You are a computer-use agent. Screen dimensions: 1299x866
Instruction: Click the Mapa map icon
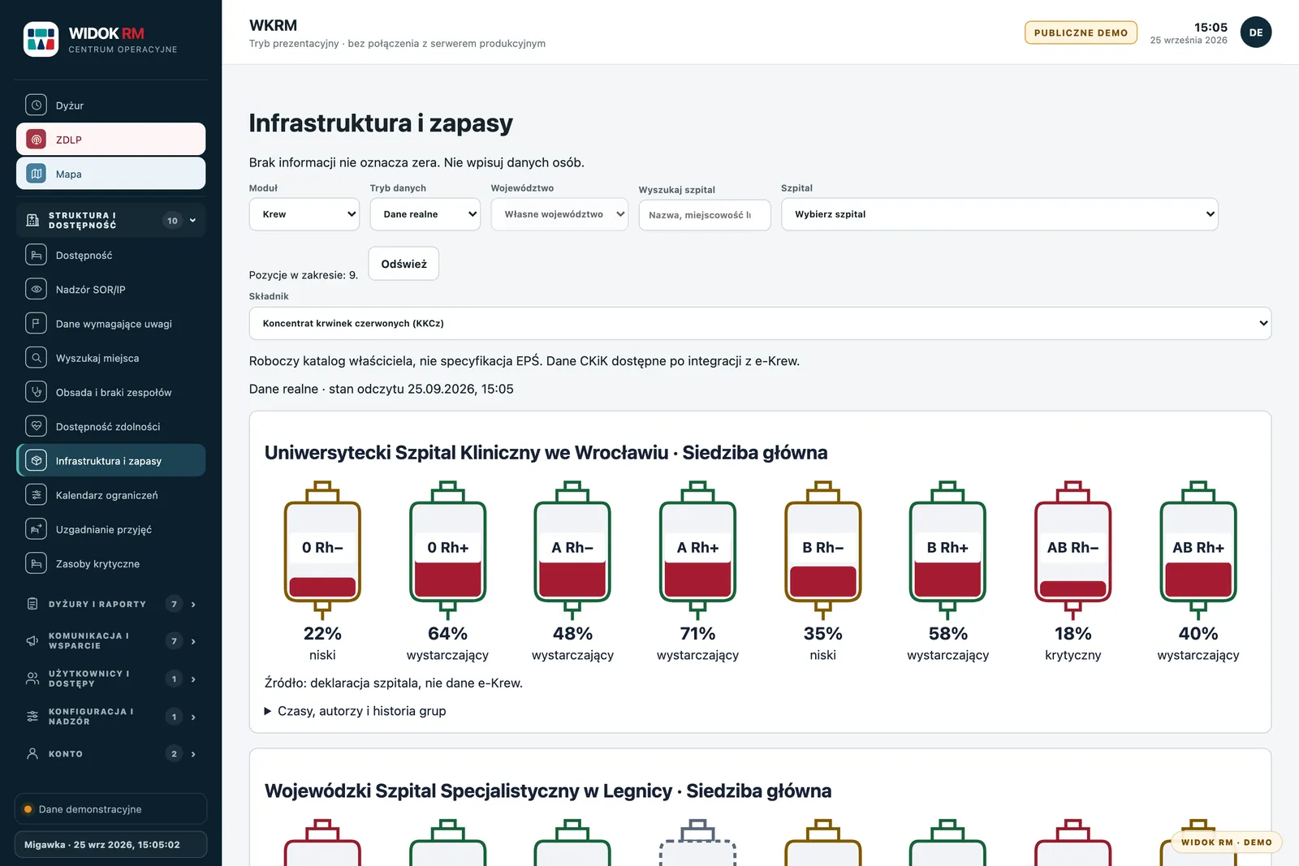tap(36, 174)
